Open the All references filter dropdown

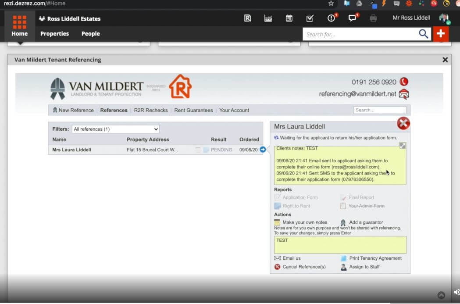(115, 129)
